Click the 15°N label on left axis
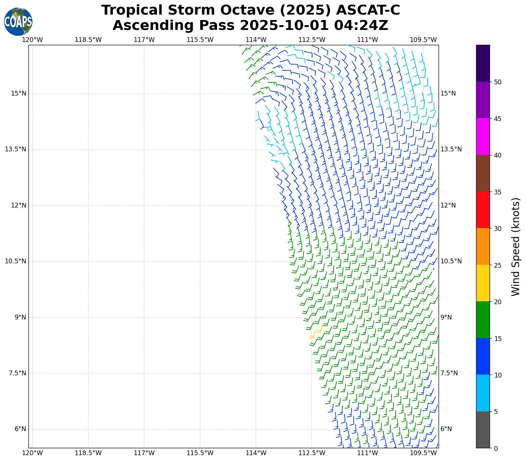 (19, 93)
